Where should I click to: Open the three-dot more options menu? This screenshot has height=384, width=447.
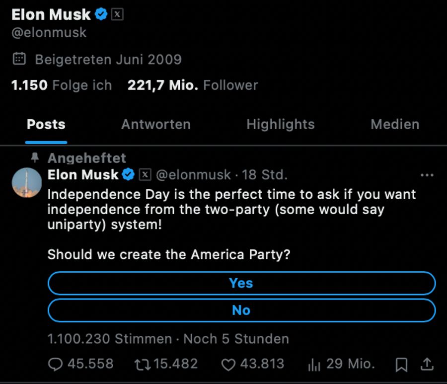(x=427, y=175)
